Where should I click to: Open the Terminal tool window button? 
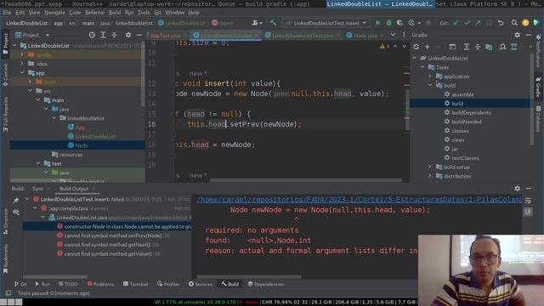pyautogui.click(x=136, y=284)
